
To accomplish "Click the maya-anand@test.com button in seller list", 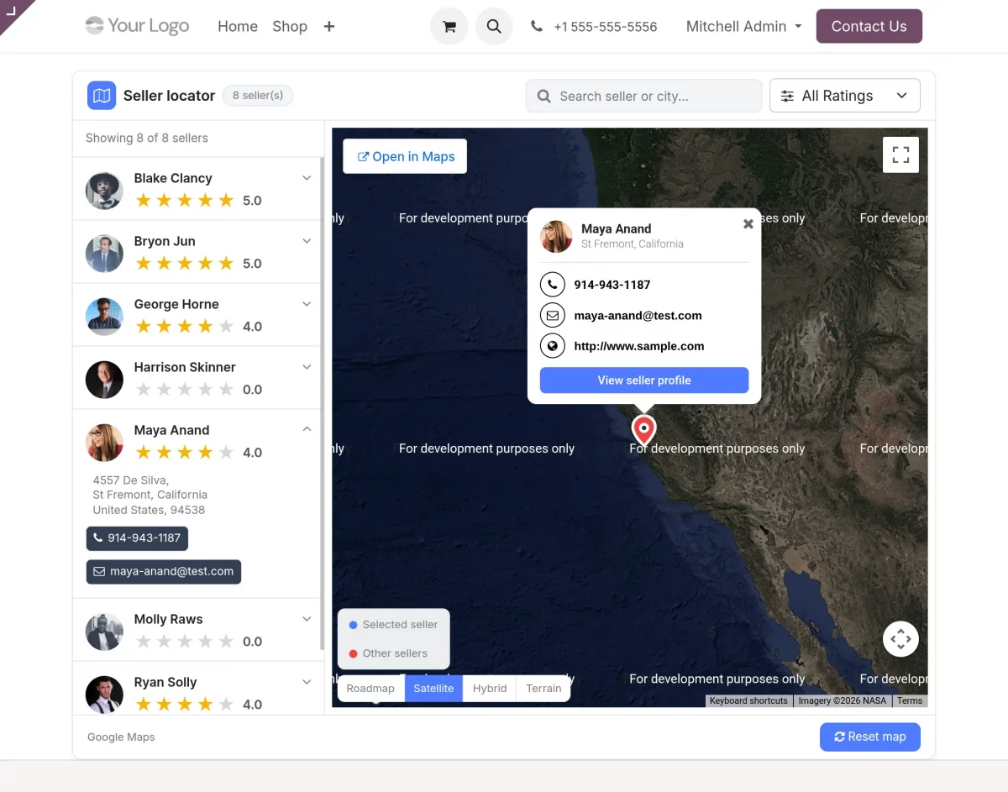I will (x=164, y=571).
